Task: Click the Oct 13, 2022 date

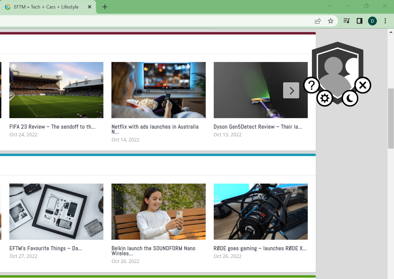Action: point(228,135)
